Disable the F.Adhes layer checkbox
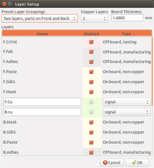This screenshot has width=154, height=168. (x=91, y=62)
